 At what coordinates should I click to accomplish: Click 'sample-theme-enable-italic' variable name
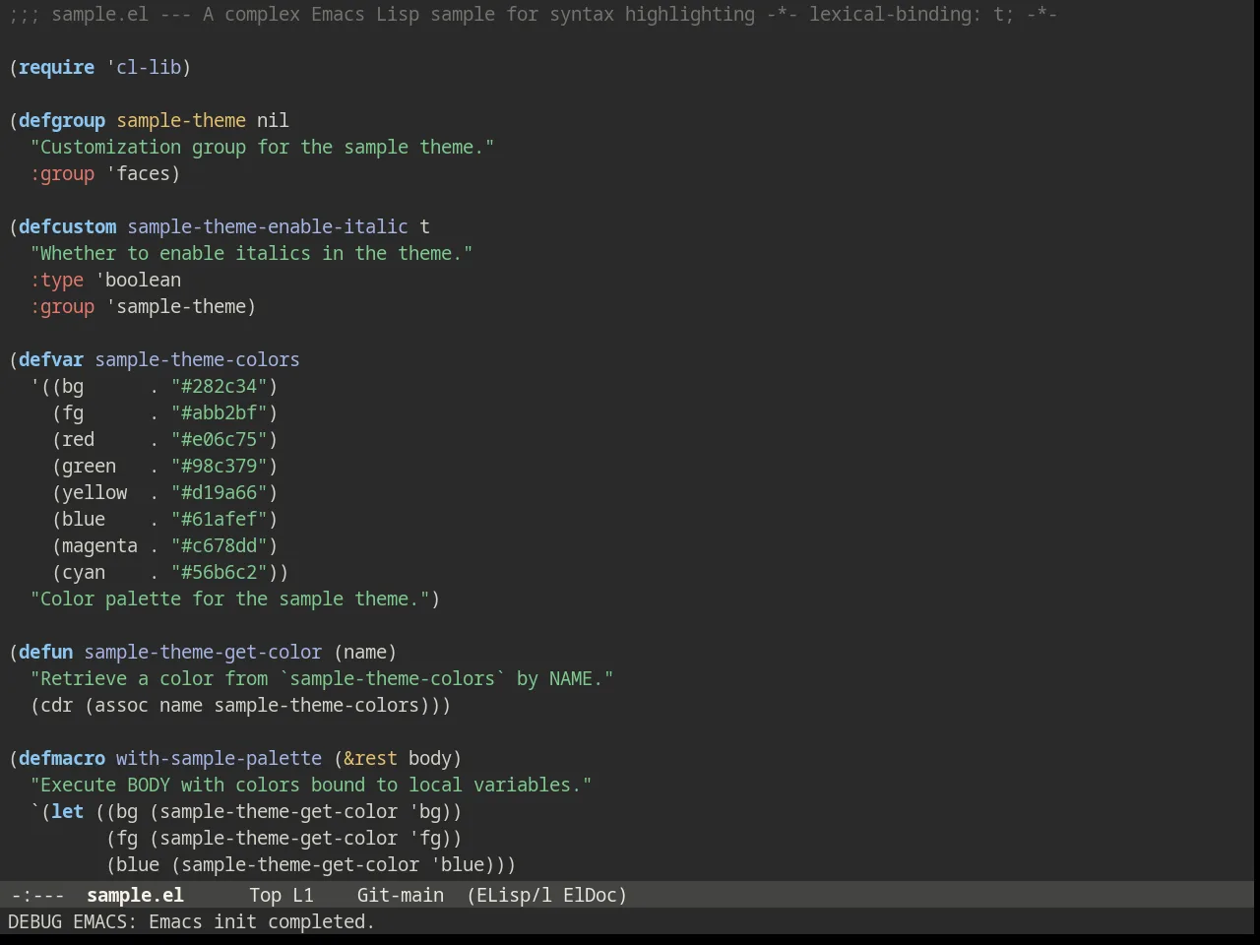tap(268, 226)
